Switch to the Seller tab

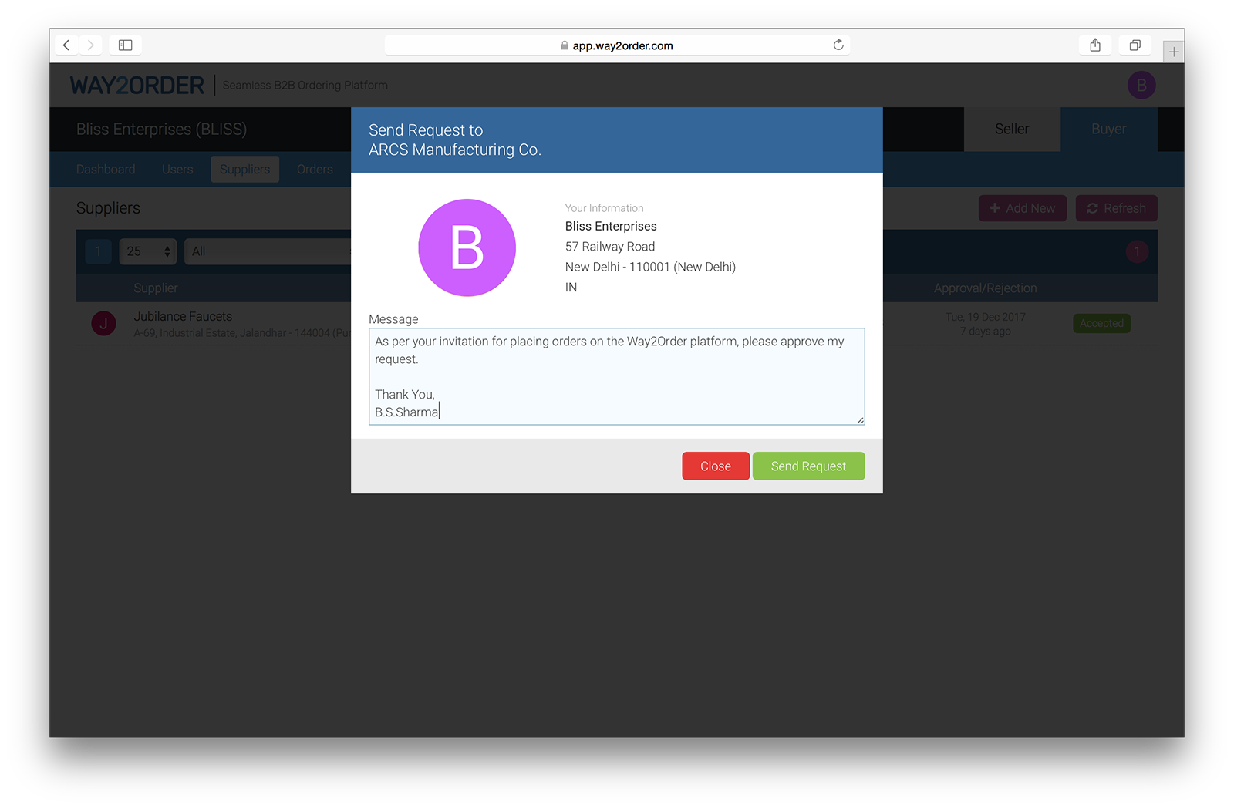(x=1012, y=129)
